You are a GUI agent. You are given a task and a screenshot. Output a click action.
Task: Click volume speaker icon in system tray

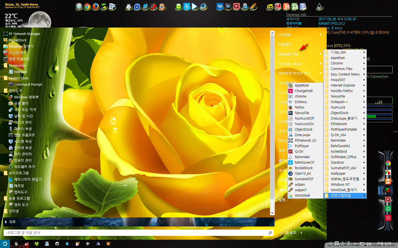pyautogui.click(x=369, y=244)
